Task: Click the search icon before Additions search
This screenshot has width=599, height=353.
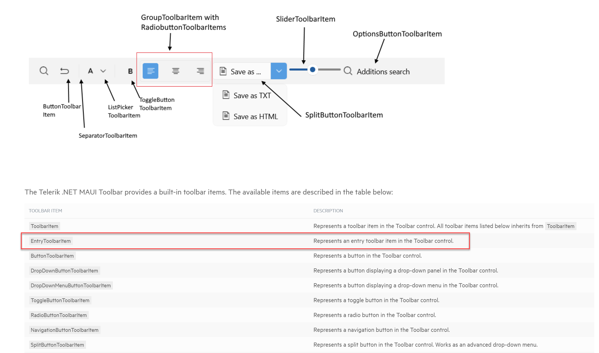Action: [348, 71]
